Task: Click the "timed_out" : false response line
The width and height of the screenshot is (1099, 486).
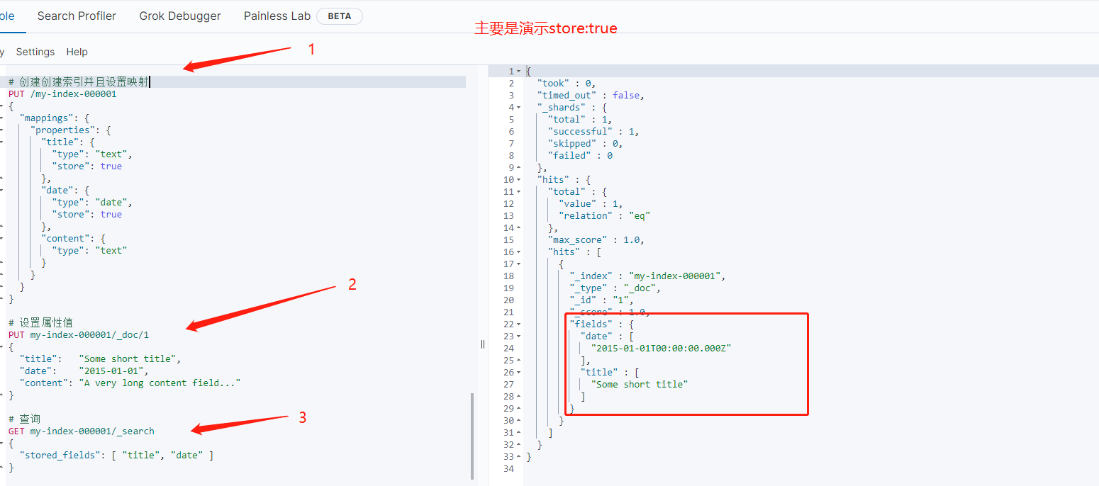Action: tap(591, 96)
